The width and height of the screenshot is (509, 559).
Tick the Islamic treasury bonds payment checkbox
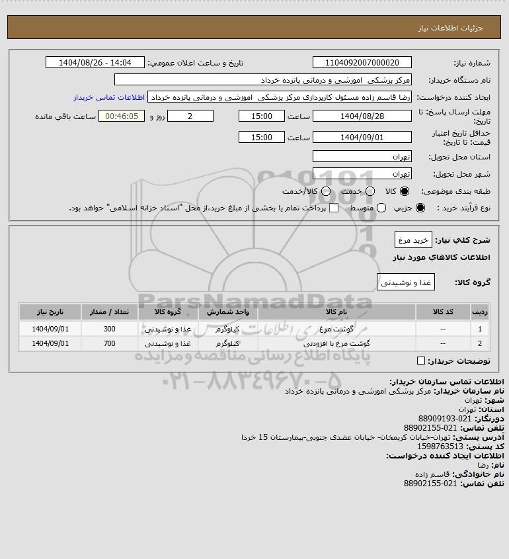(x=334, y=208)
